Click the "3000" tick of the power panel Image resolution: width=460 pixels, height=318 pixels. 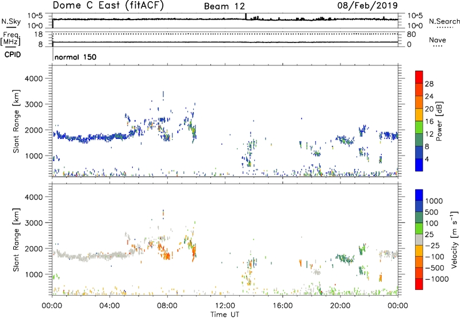pyautogui.click(x=33, y=104)
